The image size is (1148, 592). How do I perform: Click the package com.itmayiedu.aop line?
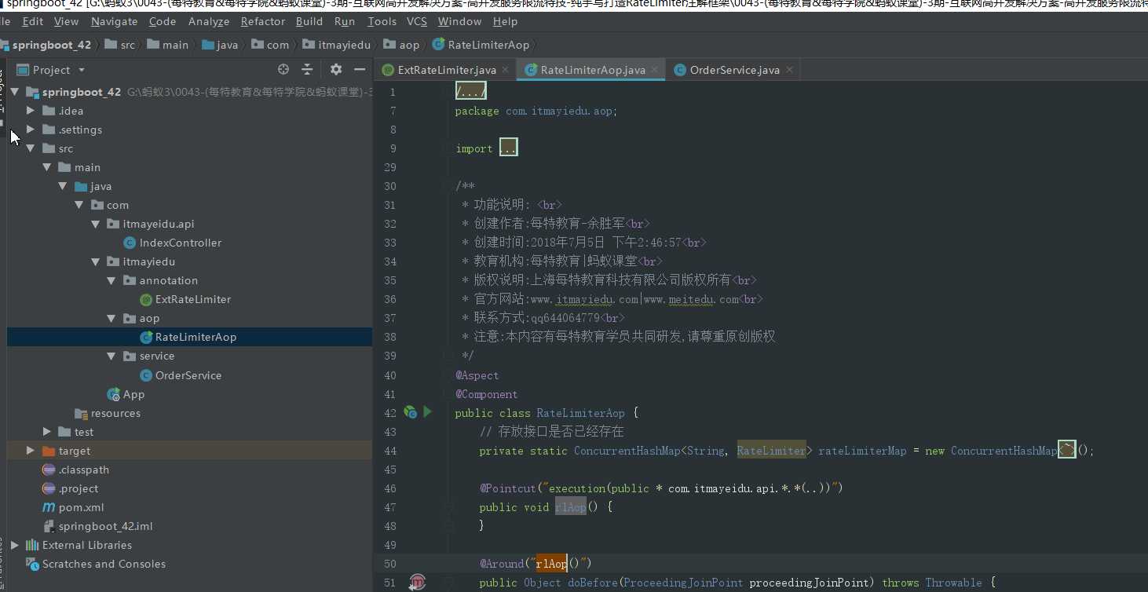(x=536, y=111)
